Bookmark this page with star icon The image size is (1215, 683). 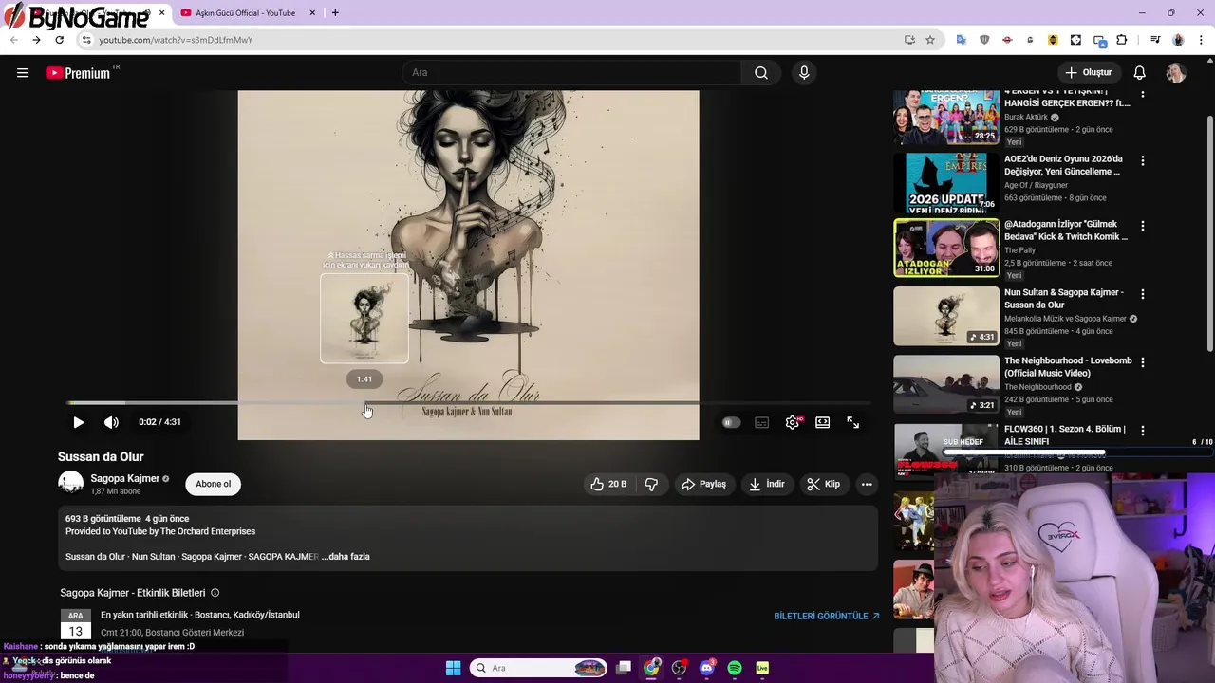click(x=930, y=40)
